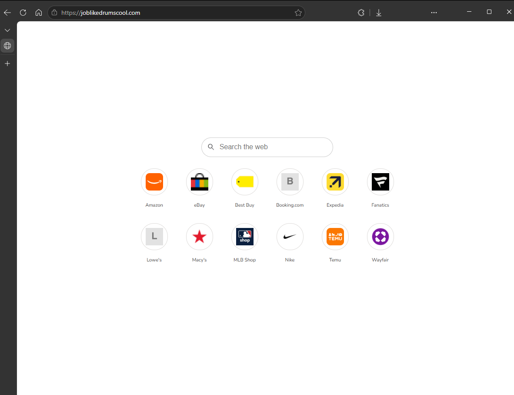Click the eBay text label
Screen dimensions: 514x395
[199, 205]
